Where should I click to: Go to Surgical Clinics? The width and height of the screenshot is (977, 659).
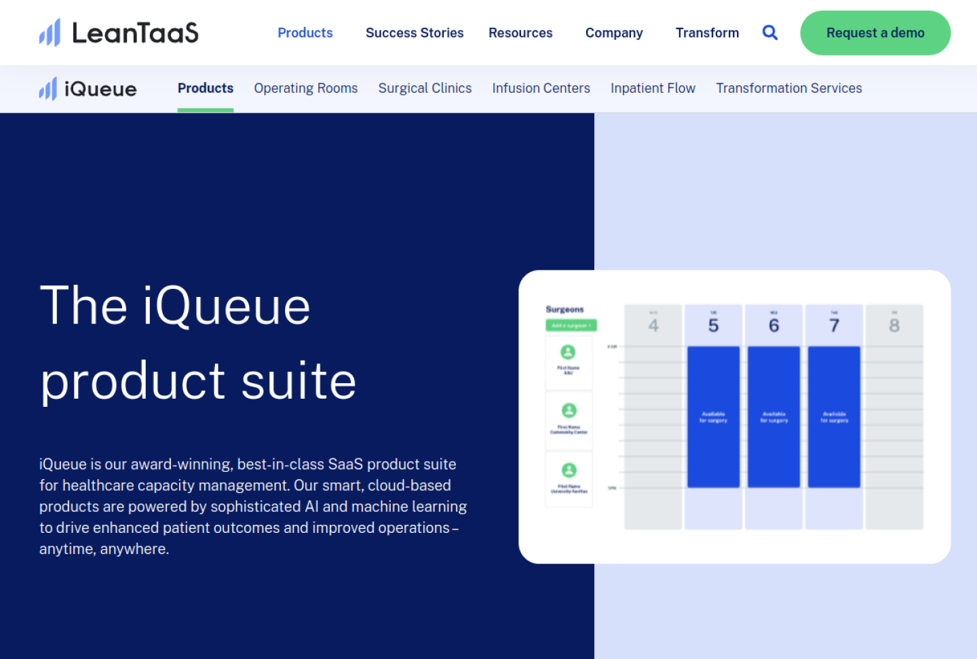tap(425, 88)
